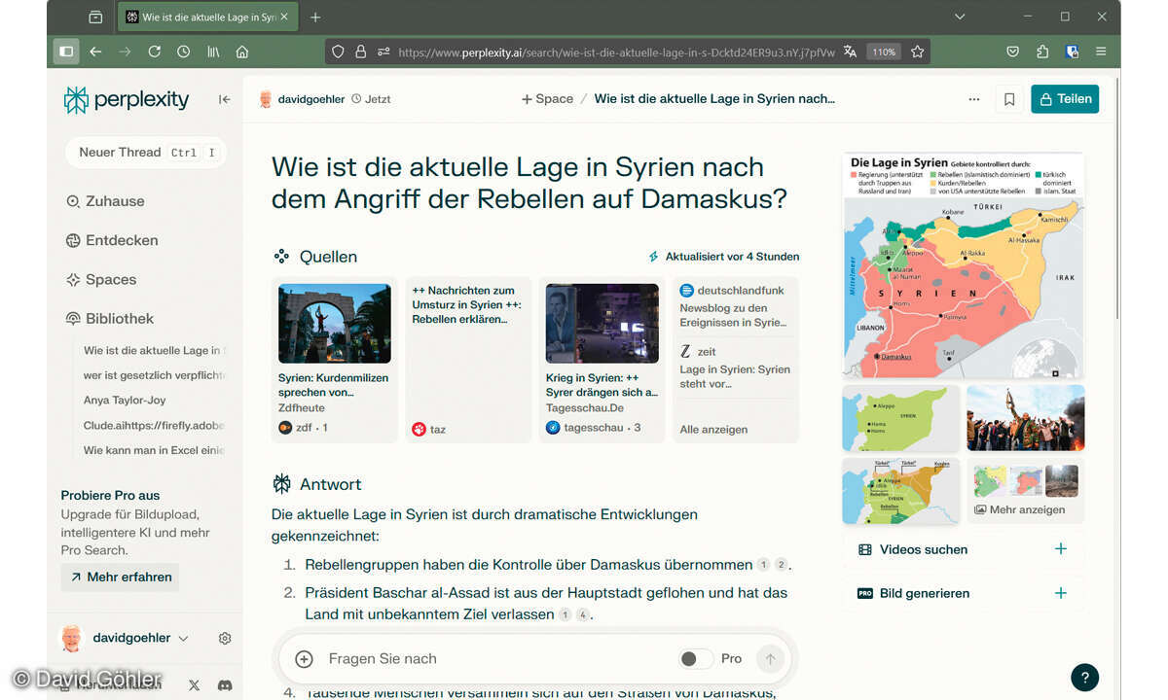Click the padlock site security icon
This screenshot has height=700, width=1168.
click(360, 52)
